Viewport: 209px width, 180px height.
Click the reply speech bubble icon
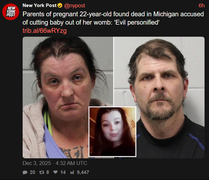coord(25,172)
